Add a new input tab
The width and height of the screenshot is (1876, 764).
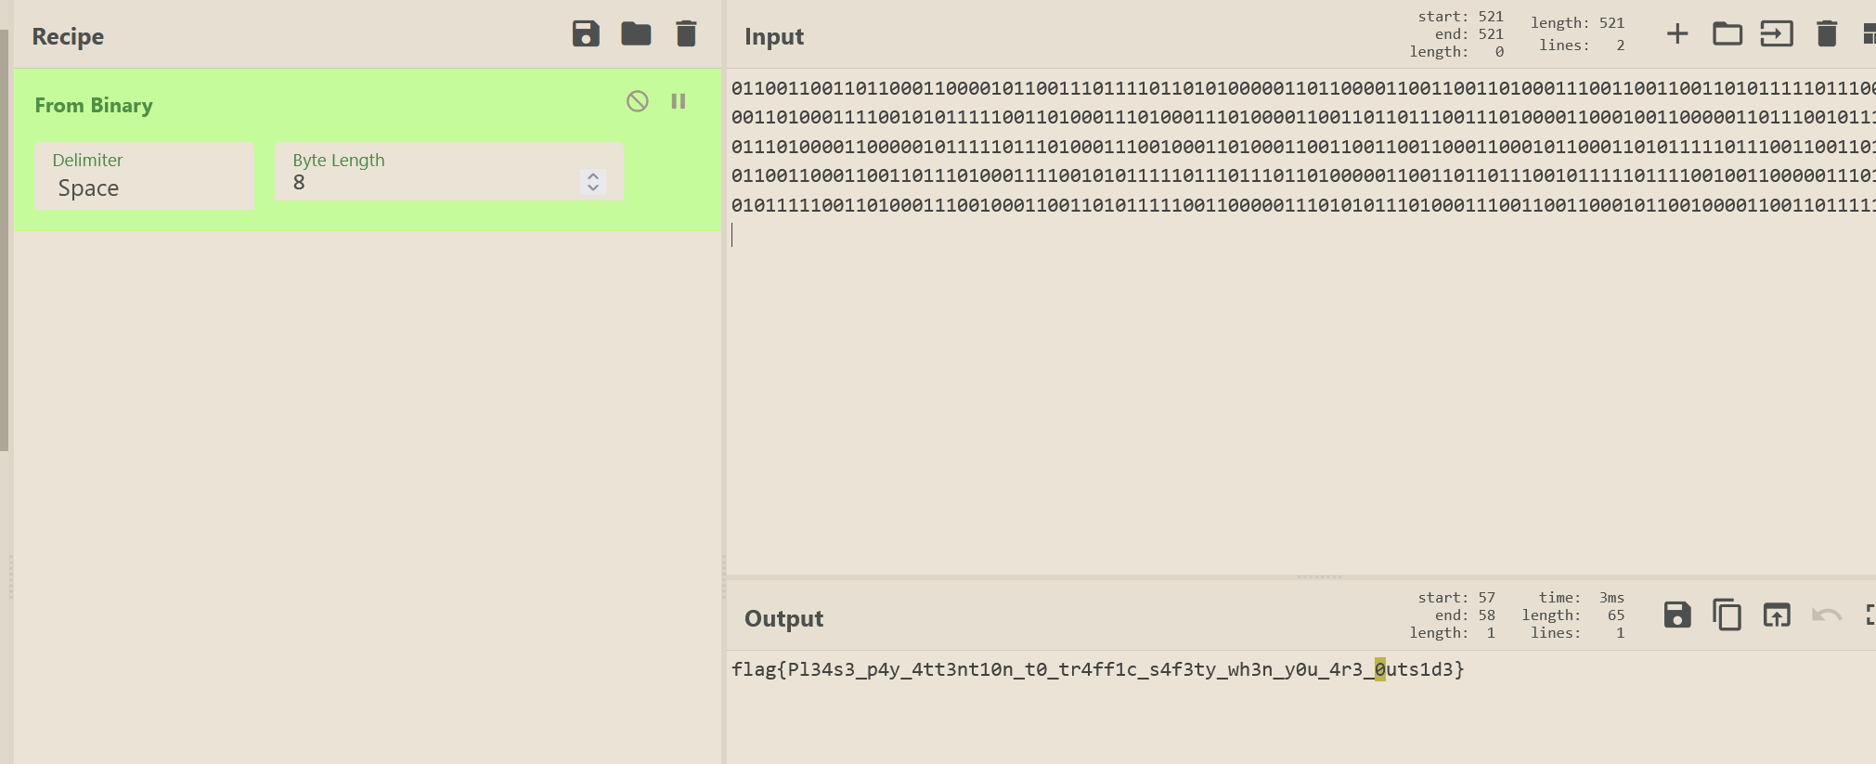(1677, 34)
